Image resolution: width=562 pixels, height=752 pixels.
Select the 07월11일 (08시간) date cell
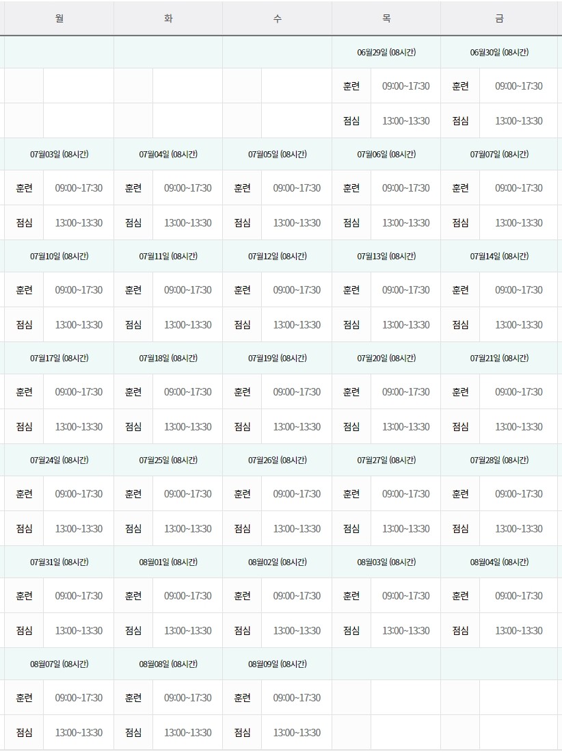168,256
